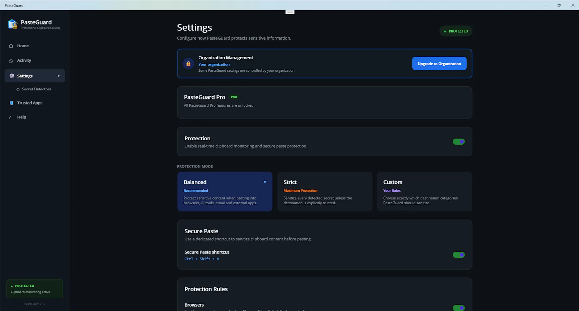Click the Activity clock icon in sidebar

click(x=11, y=61)
